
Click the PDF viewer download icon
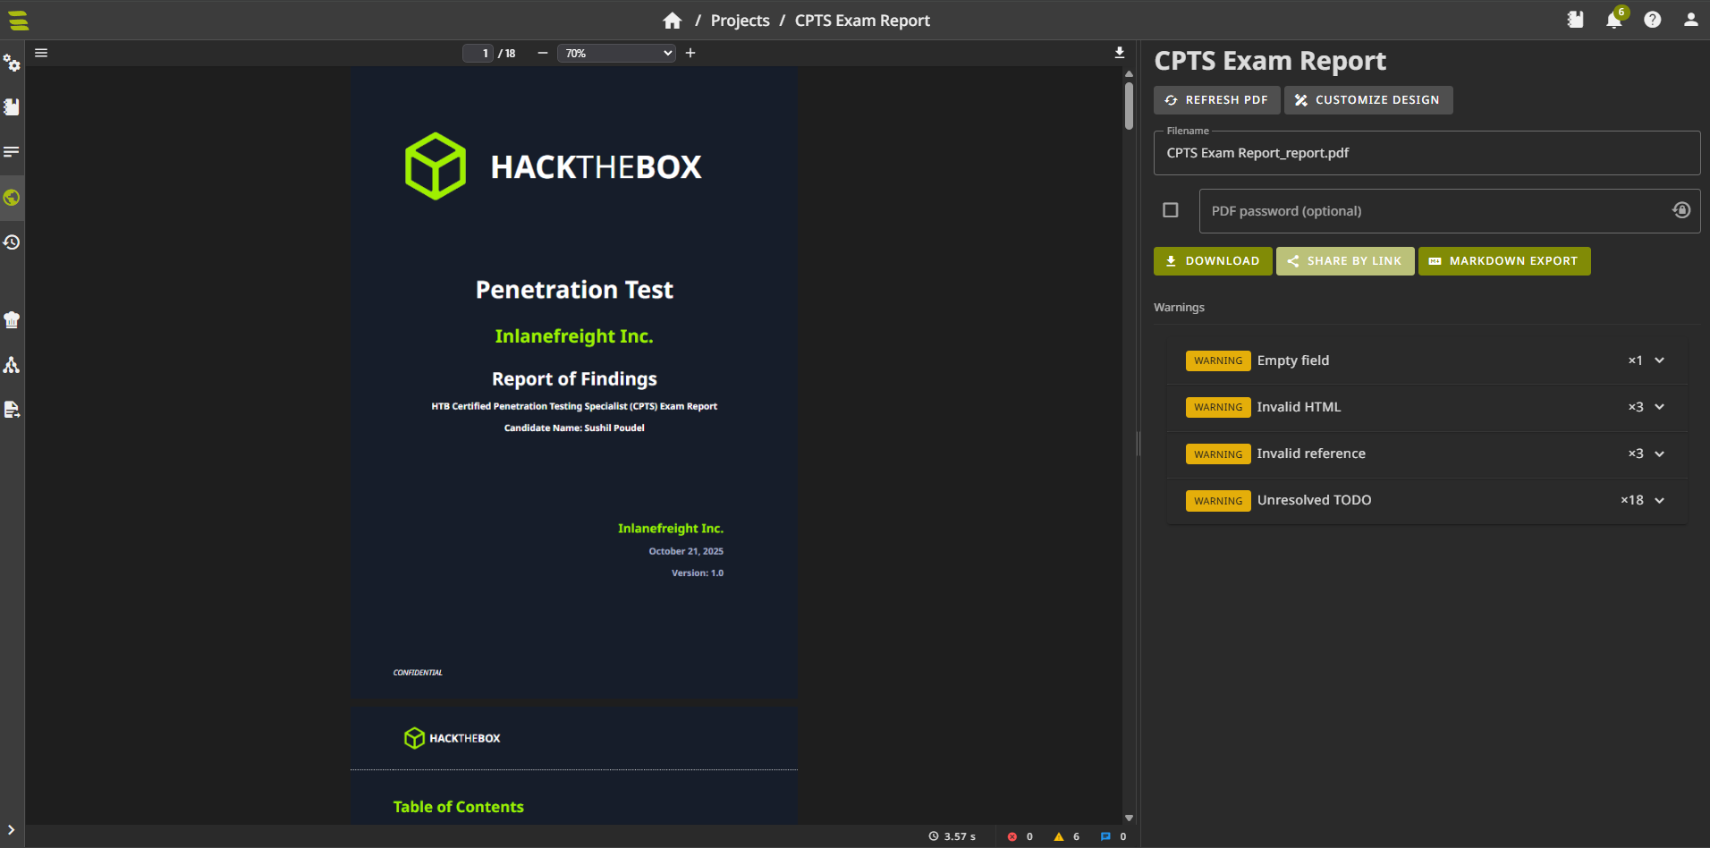[1119, 53]
